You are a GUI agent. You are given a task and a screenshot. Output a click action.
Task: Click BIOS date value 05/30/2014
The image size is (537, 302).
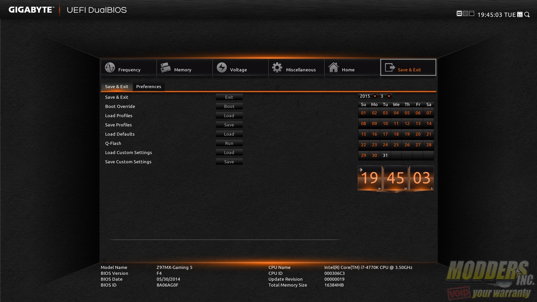point(168,279)
